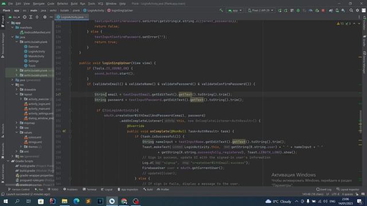
Task: Open the SDK Manager toolbar icon
Action: tap(343, 10)
